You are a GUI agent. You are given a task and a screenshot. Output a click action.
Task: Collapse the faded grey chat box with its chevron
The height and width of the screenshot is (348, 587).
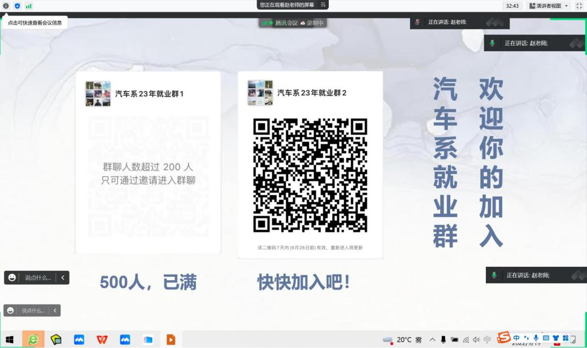point(55,310)
